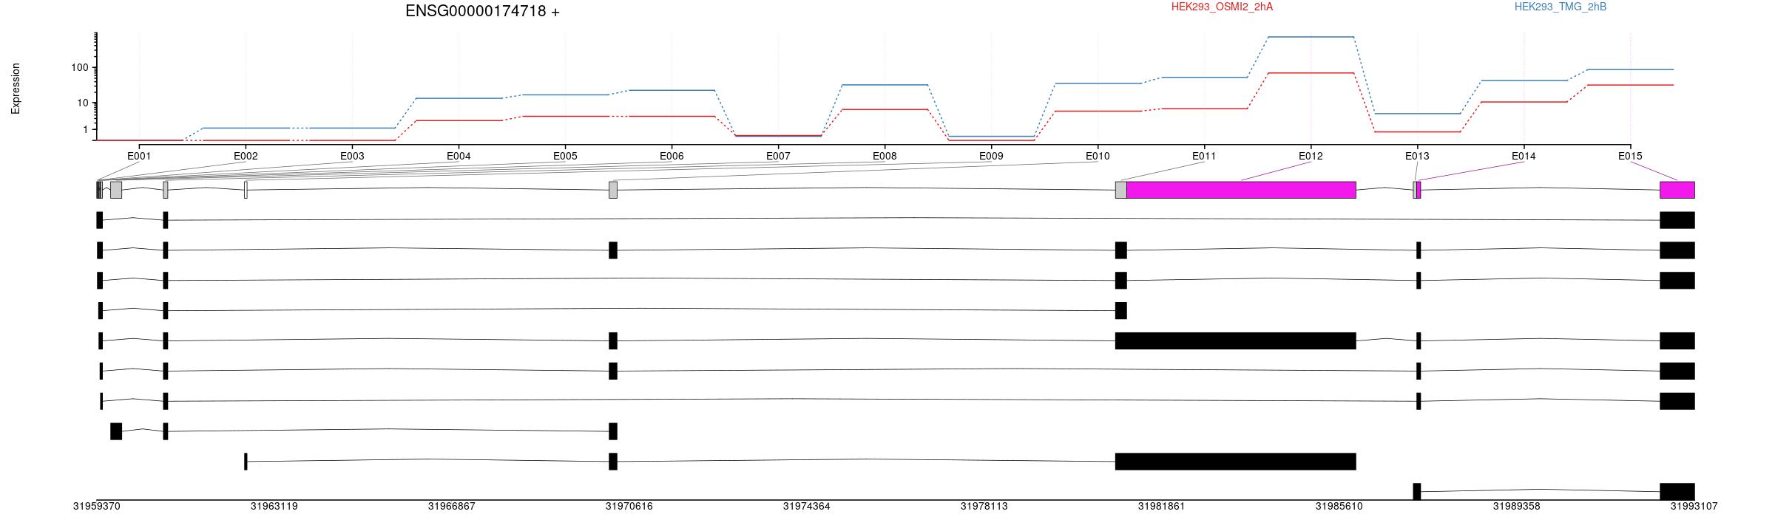Image resolution: width=1775 pixels, height=517 pixels.
Task: Click the y-axis tick value 1
Action: tap(86, 129)
